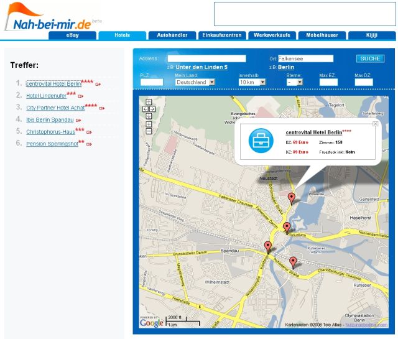Screen dimensions: 398x339
Task: Click the Google logo on the map
Action: click(x=152, y=323)
